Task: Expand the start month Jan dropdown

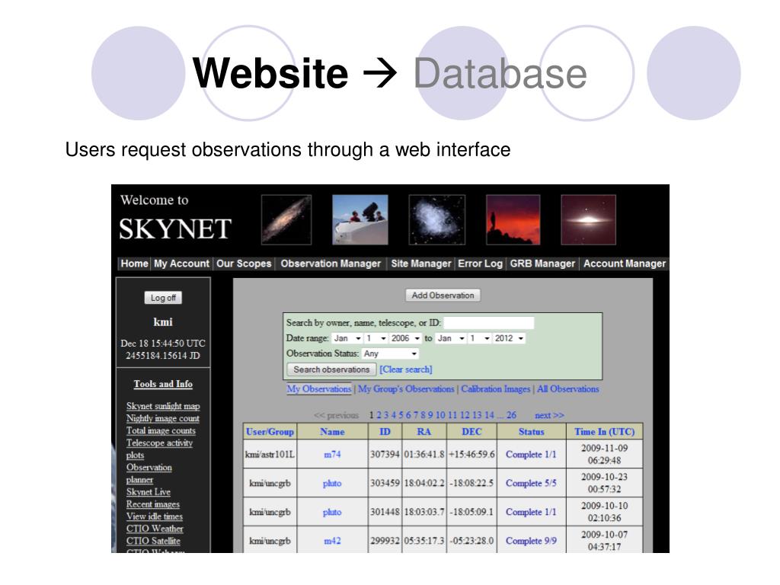Action: [347, 338]
